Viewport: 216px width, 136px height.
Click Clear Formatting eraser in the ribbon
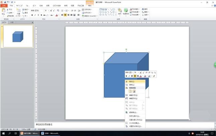(x=58, y=10)
